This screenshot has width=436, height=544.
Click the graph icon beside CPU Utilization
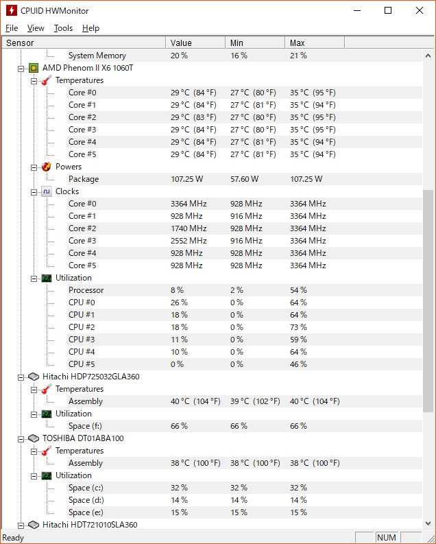tap(47, 279)
